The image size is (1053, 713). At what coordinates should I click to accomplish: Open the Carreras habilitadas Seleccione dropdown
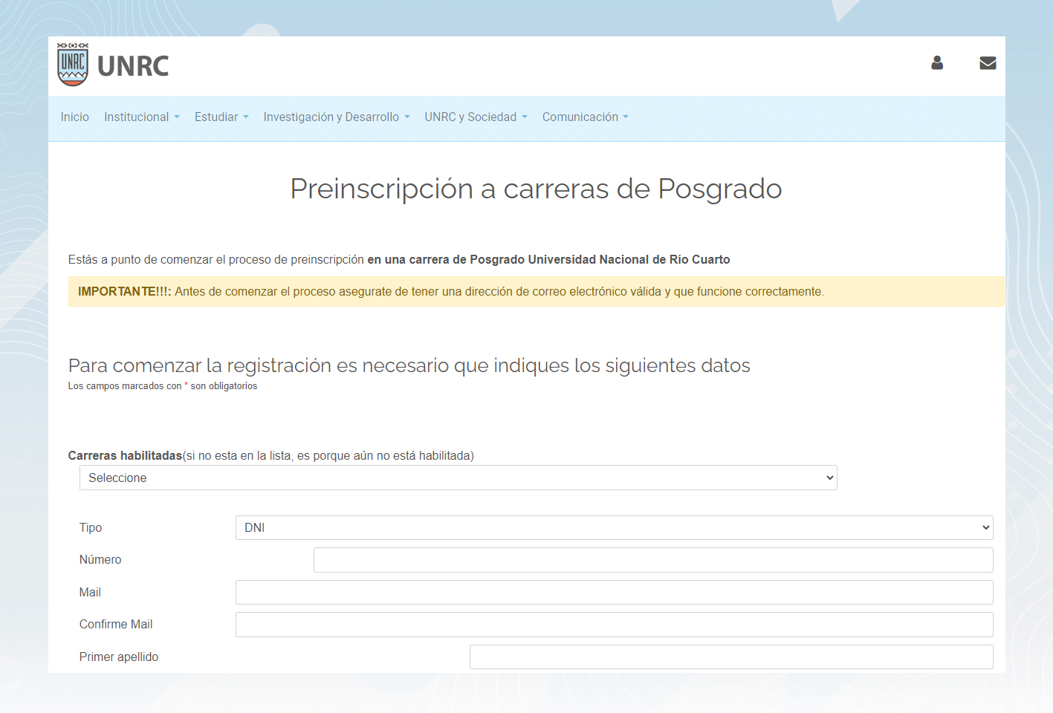[x=458, y=478]
